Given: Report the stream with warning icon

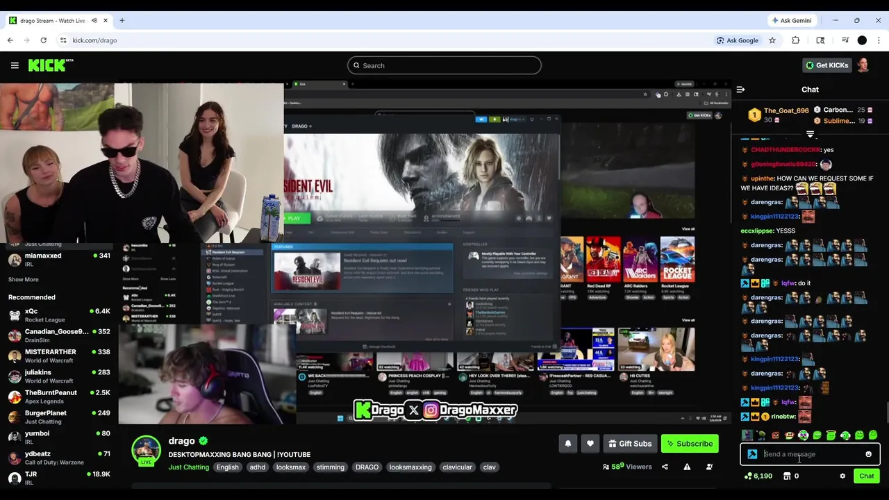Looking at the screenshot, I should coord(687,467).
